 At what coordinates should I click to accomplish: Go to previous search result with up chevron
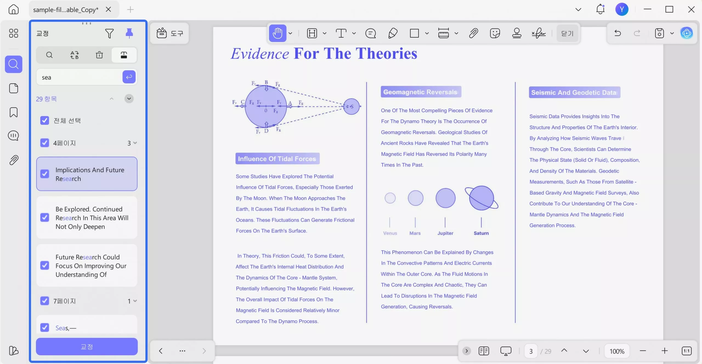pos(111,98)
